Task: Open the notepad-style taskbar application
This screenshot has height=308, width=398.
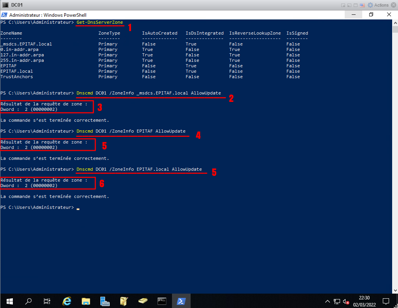Action: click(124, 301)
